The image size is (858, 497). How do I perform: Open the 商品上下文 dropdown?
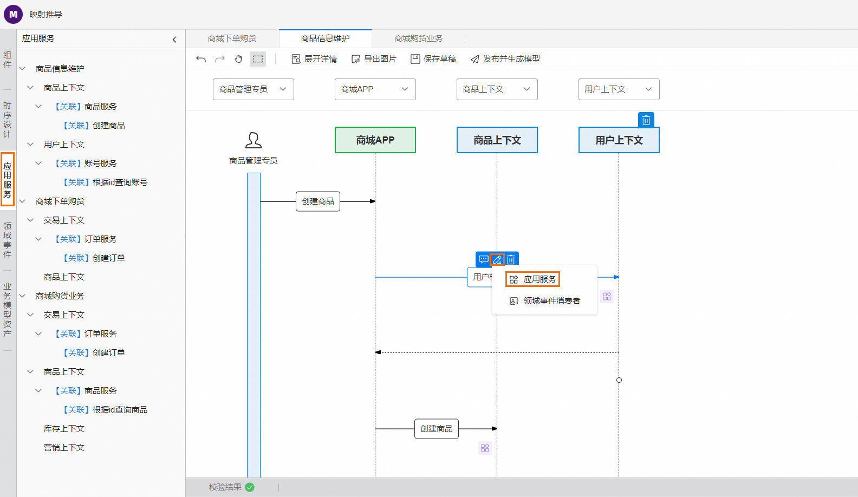coord(497,89)
